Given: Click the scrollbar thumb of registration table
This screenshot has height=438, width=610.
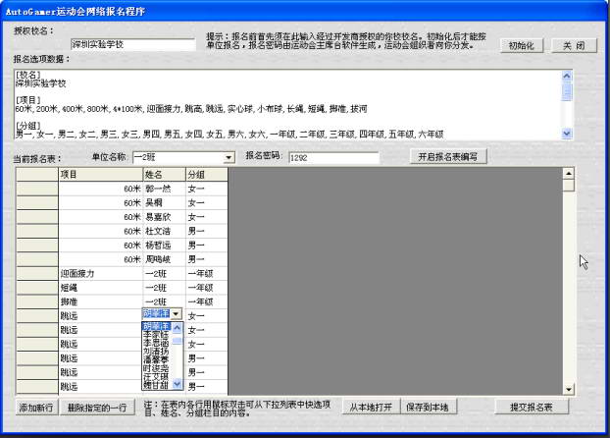Looking at the screenshot, I should (569, 185).
